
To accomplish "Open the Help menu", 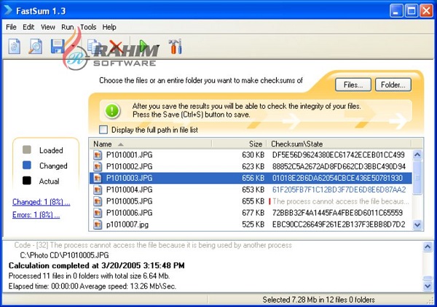I will pyautogui.click(x=109, y=27).
